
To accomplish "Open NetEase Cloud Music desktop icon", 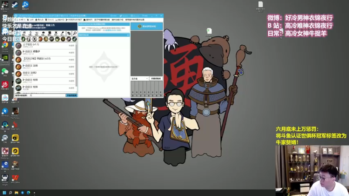I will (5, 85).
